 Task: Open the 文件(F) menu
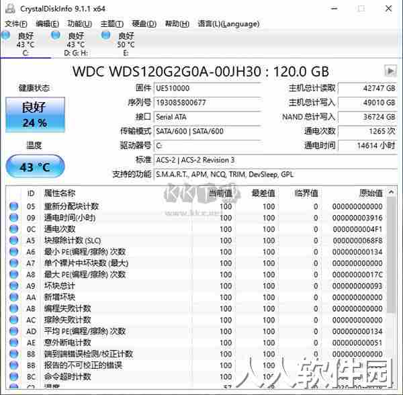click(15, 24)
